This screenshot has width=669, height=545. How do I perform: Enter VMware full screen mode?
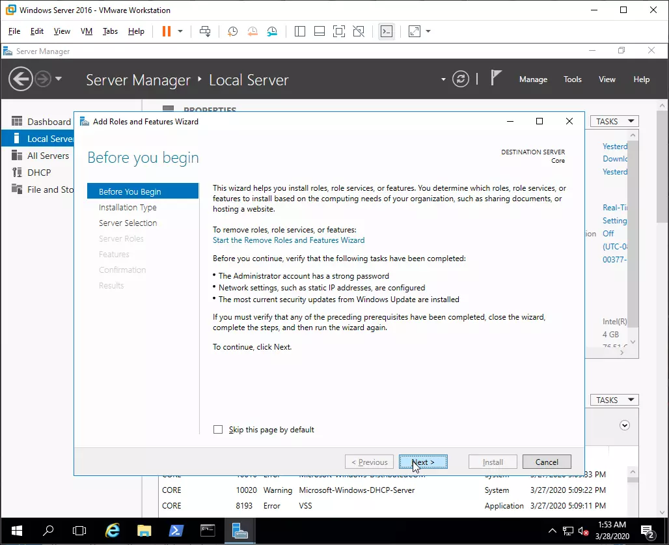339,31
